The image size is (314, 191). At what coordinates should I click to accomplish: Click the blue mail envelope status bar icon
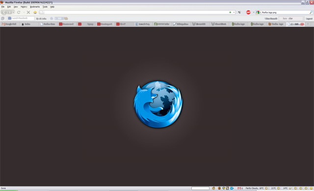point(232,188)
